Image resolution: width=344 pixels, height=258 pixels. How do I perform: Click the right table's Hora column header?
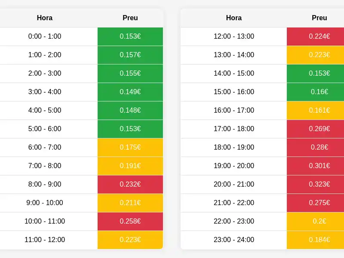234,18
